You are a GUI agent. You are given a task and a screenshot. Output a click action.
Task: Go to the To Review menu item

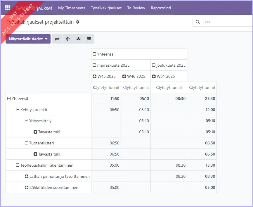(x=136, y=8)
